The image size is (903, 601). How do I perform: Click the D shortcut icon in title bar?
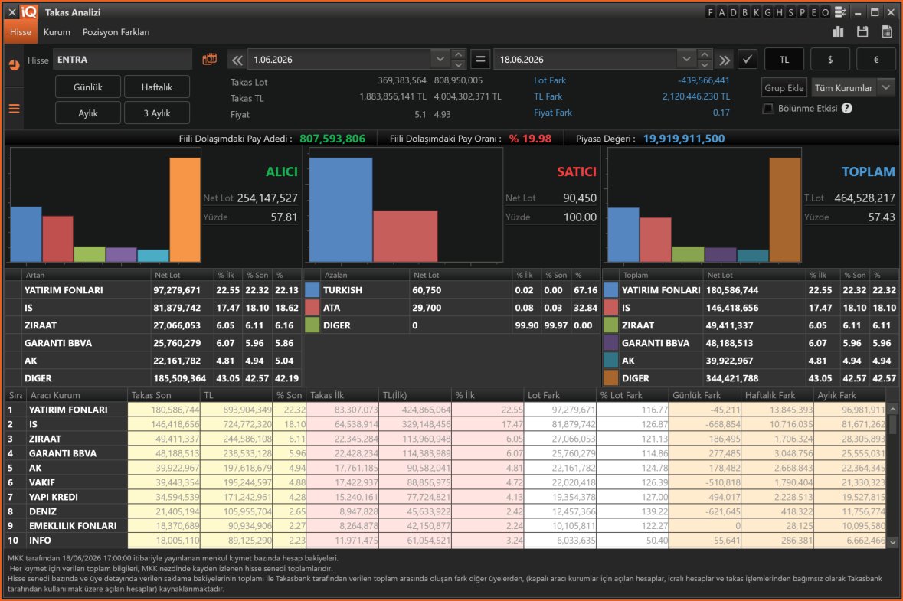(733, 12)
